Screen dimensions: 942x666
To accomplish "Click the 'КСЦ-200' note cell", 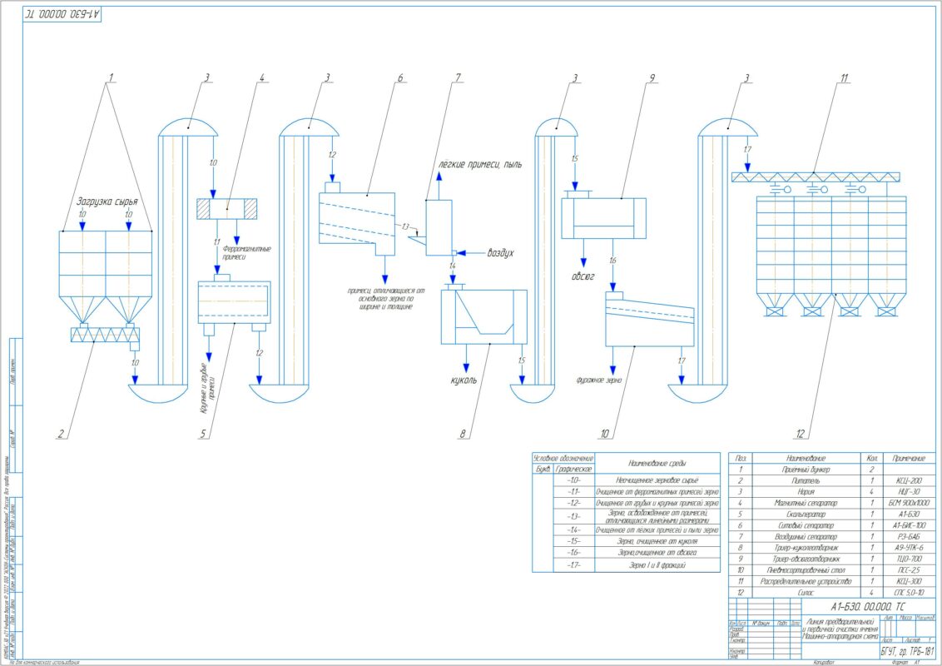I will tap(910, 481).
